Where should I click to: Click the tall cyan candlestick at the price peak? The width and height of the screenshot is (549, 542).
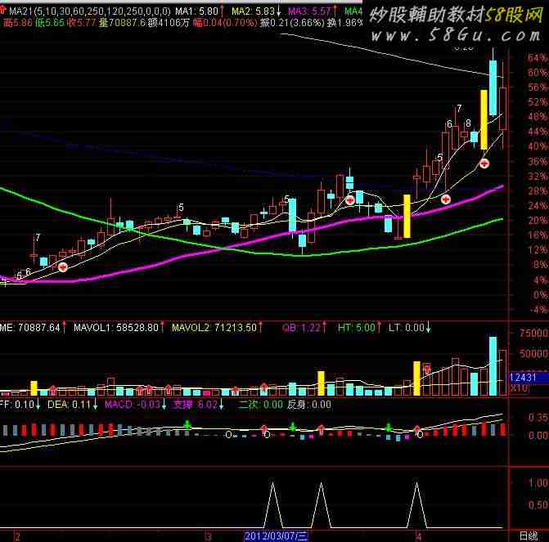point(493,87)
